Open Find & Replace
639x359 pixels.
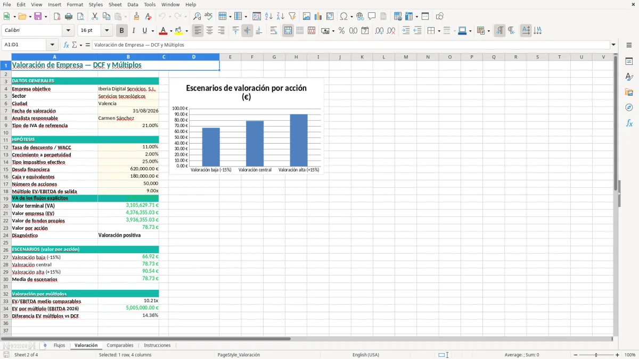[197, 16]
